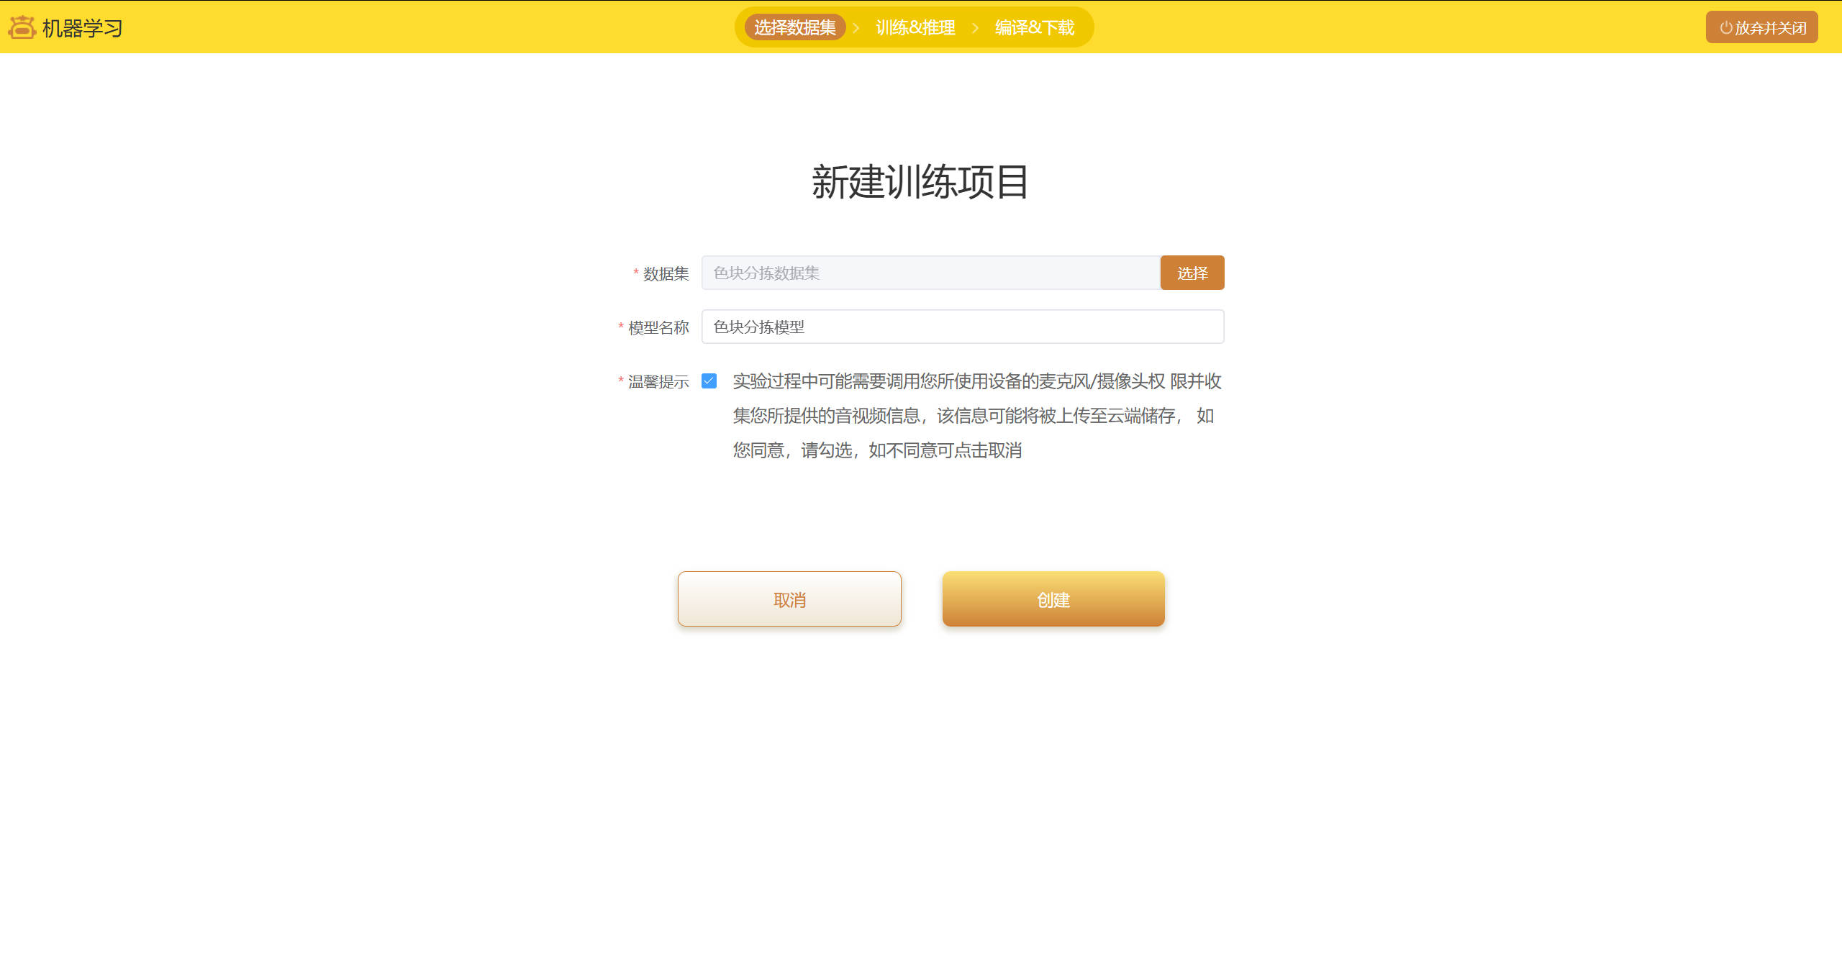Click the 取消 button
The image size is (1842, 969).
tap(789, 599)
